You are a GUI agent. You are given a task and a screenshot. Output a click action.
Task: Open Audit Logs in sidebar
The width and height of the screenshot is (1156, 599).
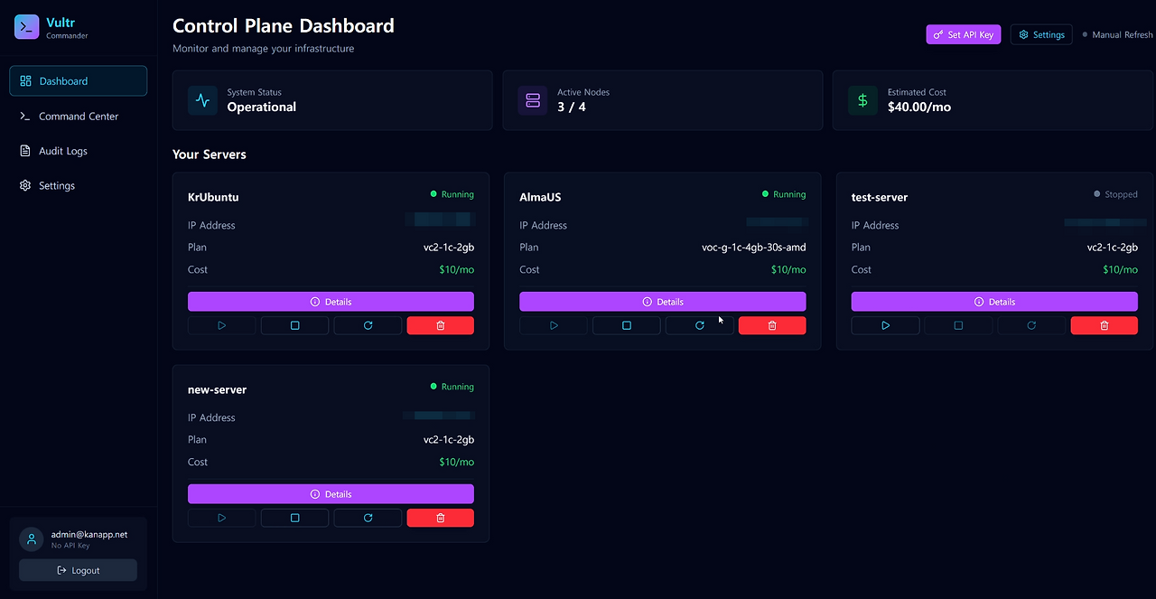pyautogui.click(x=79, y=151)
